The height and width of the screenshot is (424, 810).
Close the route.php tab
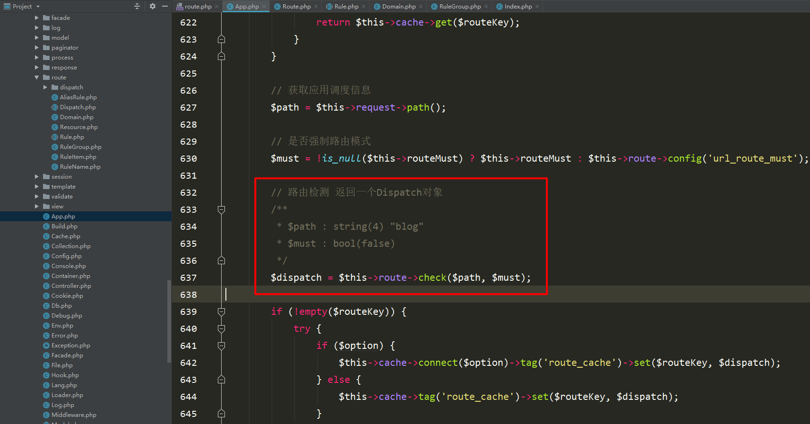tap(216, 7)
